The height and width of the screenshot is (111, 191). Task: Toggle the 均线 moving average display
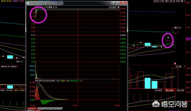[162, 1]
